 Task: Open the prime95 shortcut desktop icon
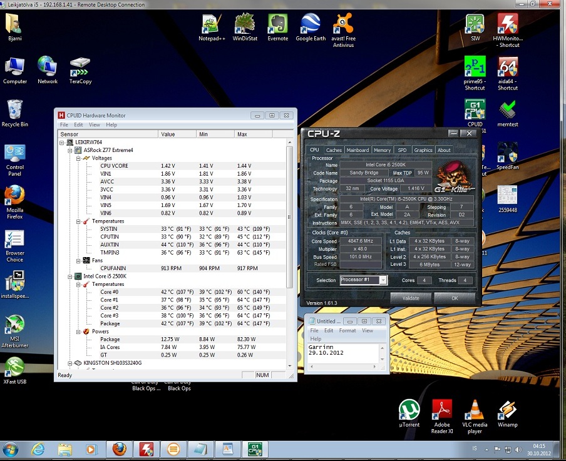(475, 67)
